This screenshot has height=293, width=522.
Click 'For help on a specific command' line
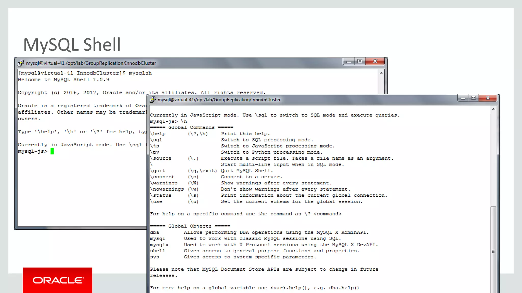(x=245, y=214)
